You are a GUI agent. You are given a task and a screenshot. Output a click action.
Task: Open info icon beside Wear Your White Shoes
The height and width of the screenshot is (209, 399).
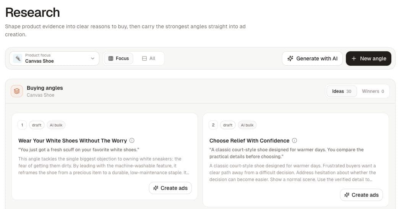click(132, 140)
